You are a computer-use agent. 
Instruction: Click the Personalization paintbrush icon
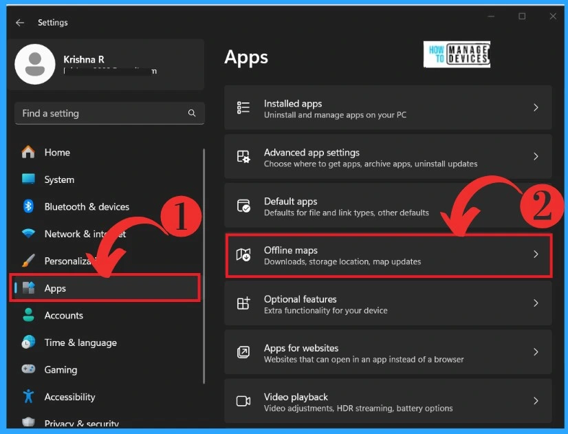28,261
